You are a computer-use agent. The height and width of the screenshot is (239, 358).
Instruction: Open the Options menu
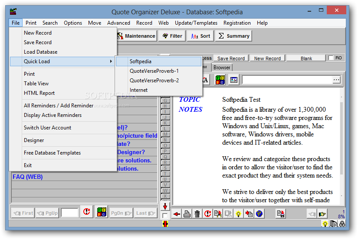tap(73, 23)
